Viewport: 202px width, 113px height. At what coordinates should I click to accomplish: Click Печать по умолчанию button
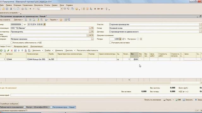click(153, 100)
